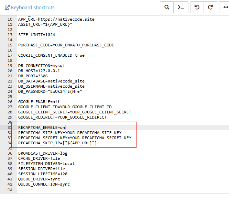Place cursor on RECAPTCHA_ENABLE=on line

(39, 127)
